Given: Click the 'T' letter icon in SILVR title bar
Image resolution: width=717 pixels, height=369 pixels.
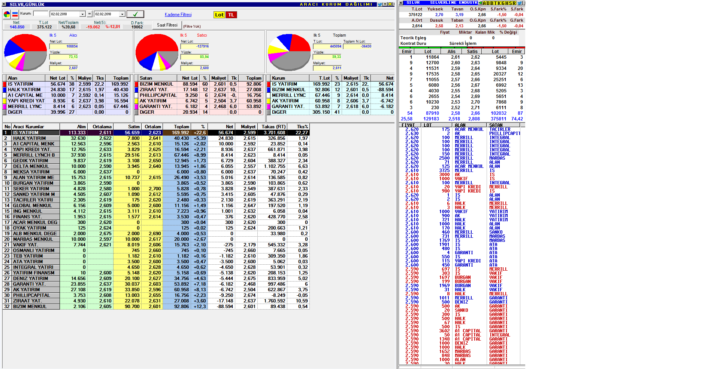Looking at the screenshot, I should click(496, 3).
